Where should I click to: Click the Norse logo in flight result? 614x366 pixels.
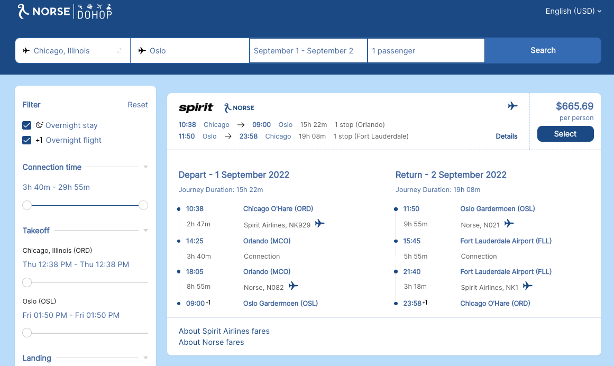pyautogui.click(x=239, y=107)
